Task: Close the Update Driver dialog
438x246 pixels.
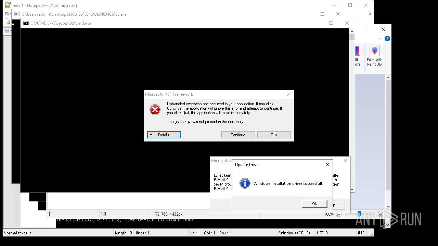Action: [327, 164]
